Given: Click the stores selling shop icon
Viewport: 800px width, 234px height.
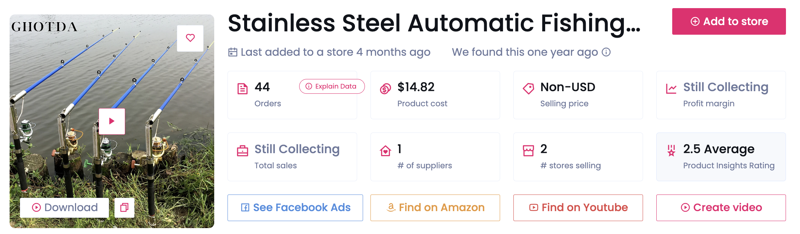Looking at the screenshot, I should pyautogui.click(x=528, y=151).
